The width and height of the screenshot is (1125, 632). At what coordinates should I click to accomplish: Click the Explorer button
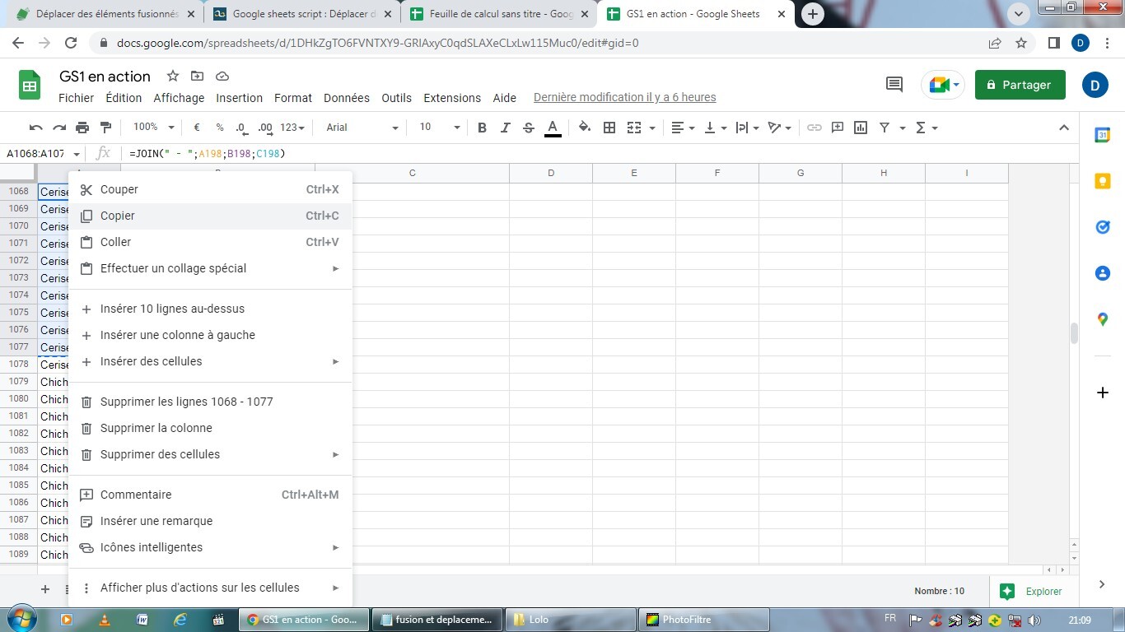pyautogui.click(x=1030, y=591)
